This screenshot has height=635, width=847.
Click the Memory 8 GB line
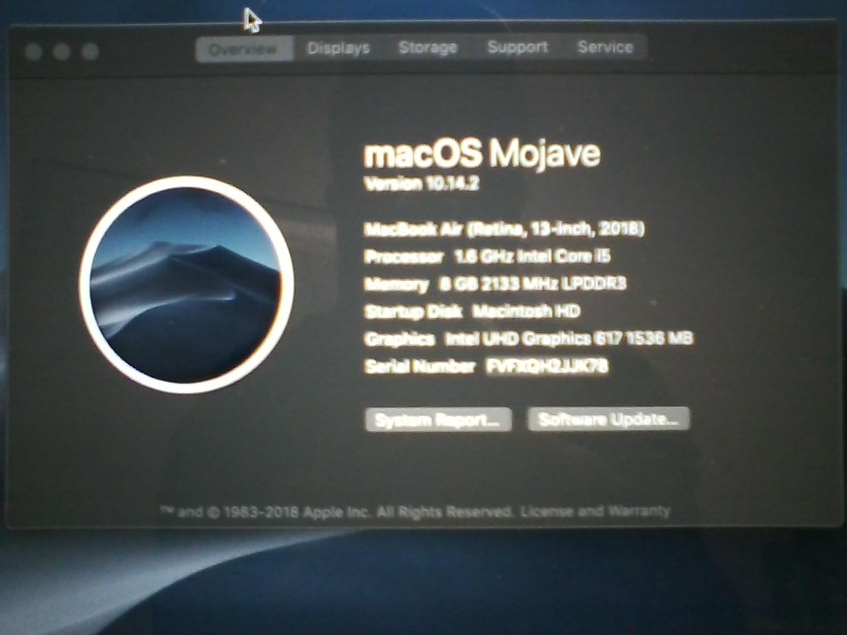(x=495, y=284)
